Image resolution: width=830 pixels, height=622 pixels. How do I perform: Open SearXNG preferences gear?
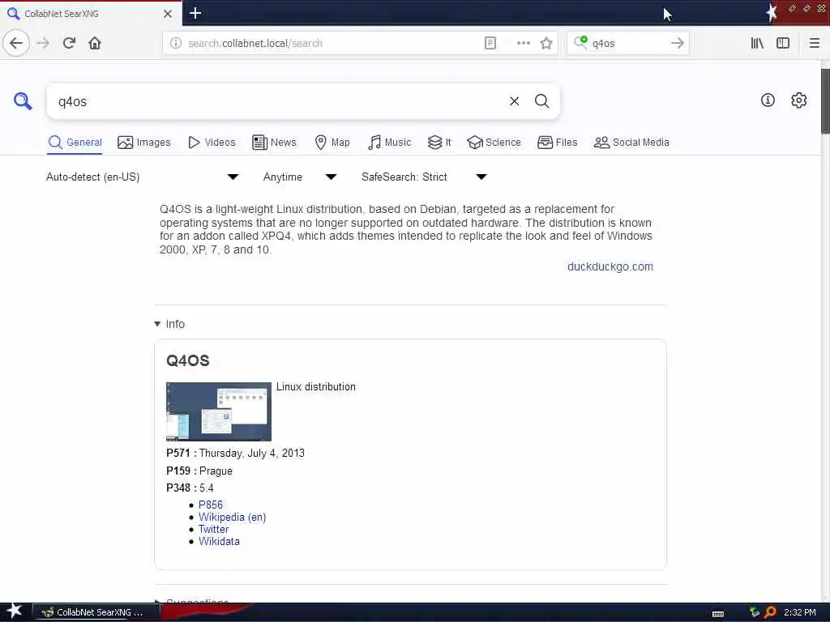pyautogui.click(x=798, y=100)
